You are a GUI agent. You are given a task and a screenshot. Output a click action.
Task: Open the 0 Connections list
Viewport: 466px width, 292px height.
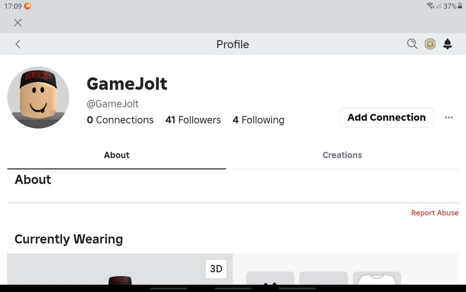pyautogui.click(x=120, y=120)
